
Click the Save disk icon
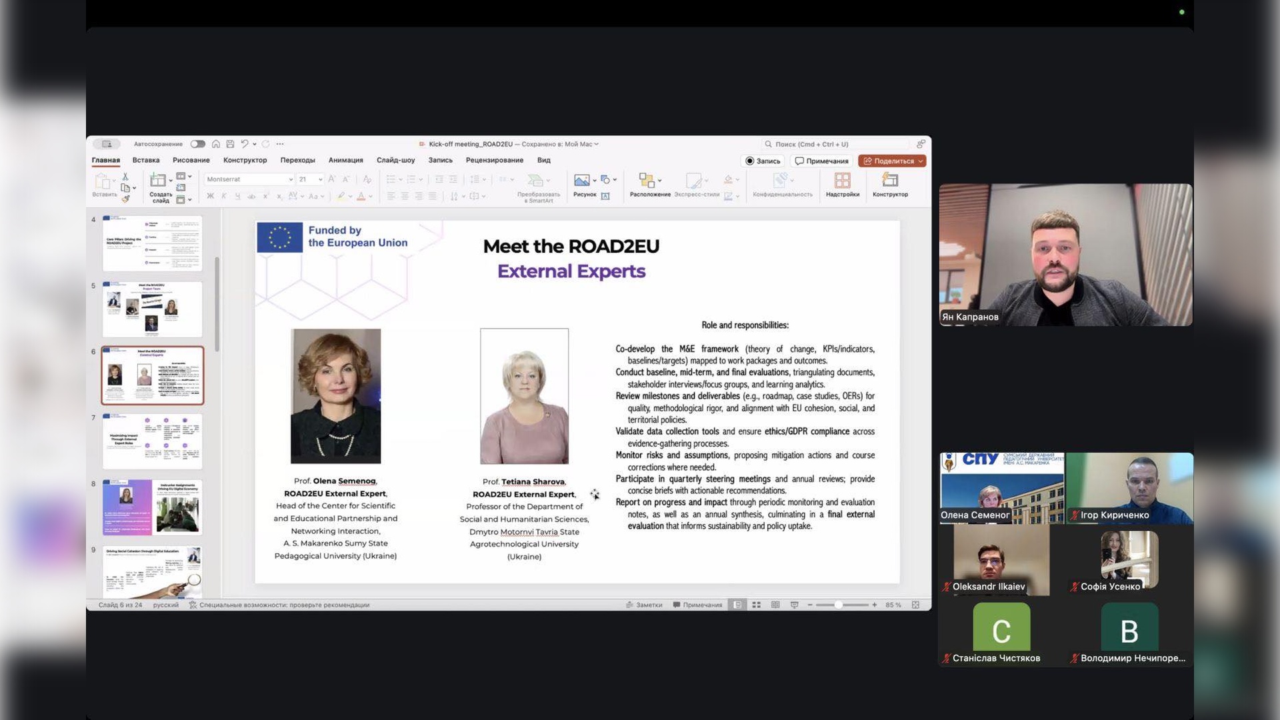tap(230, 144)
